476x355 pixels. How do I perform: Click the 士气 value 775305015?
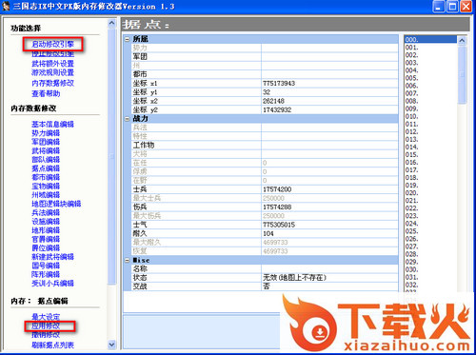[279, 225]
